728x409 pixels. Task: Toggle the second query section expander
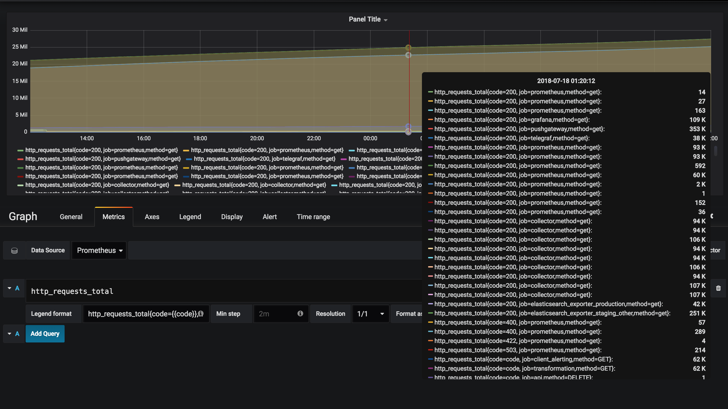8,333
